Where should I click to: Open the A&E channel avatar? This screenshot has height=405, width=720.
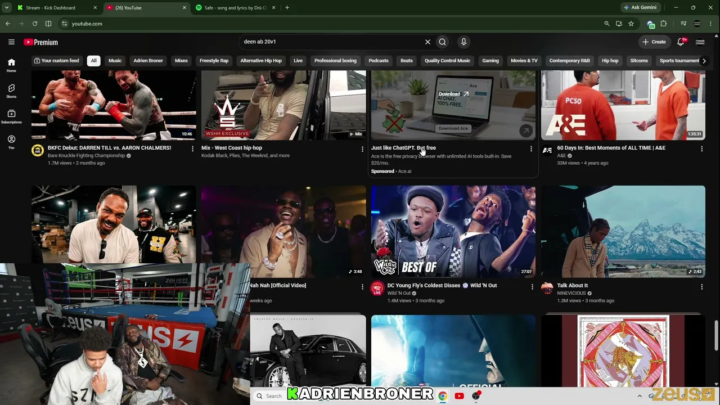(547, 150)
